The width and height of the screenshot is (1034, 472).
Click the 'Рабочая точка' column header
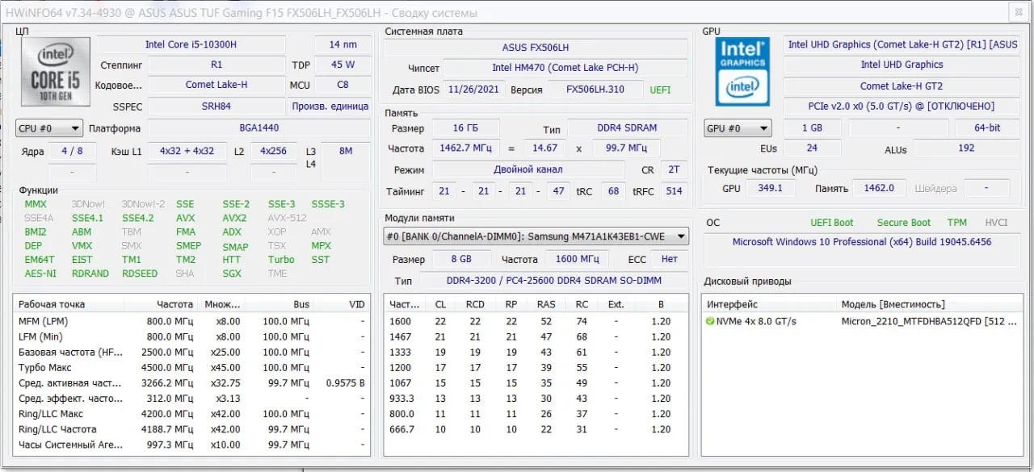[52, 304]
